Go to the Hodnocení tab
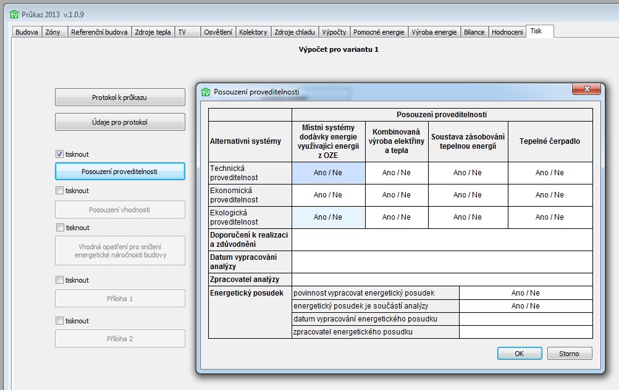Image resolution: width=619 pixels, height=390 pixels. point(507,32)
